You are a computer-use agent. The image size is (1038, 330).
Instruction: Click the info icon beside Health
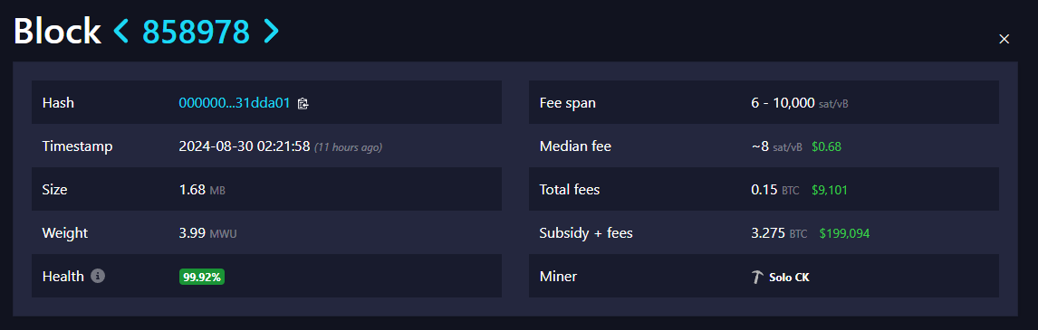pyautogui.click(x=98, y=276)
